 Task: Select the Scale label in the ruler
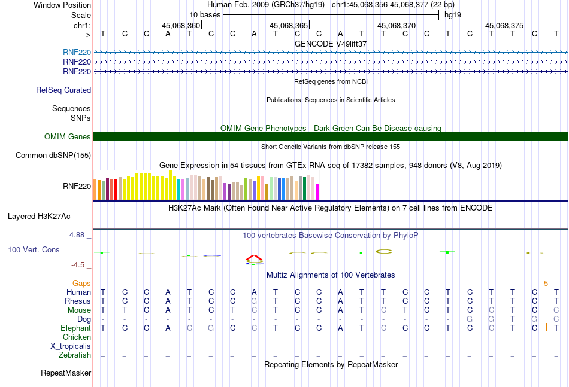pos(81,15)
